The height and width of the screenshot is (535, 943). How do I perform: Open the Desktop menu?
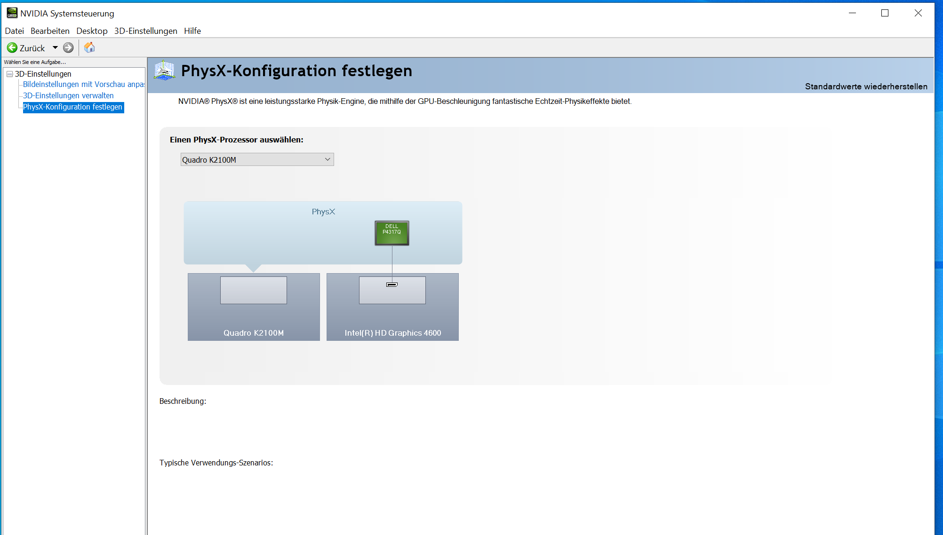92,31
